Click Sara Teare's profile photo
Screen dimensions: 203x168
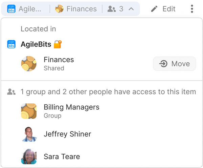tap(29, 156)
